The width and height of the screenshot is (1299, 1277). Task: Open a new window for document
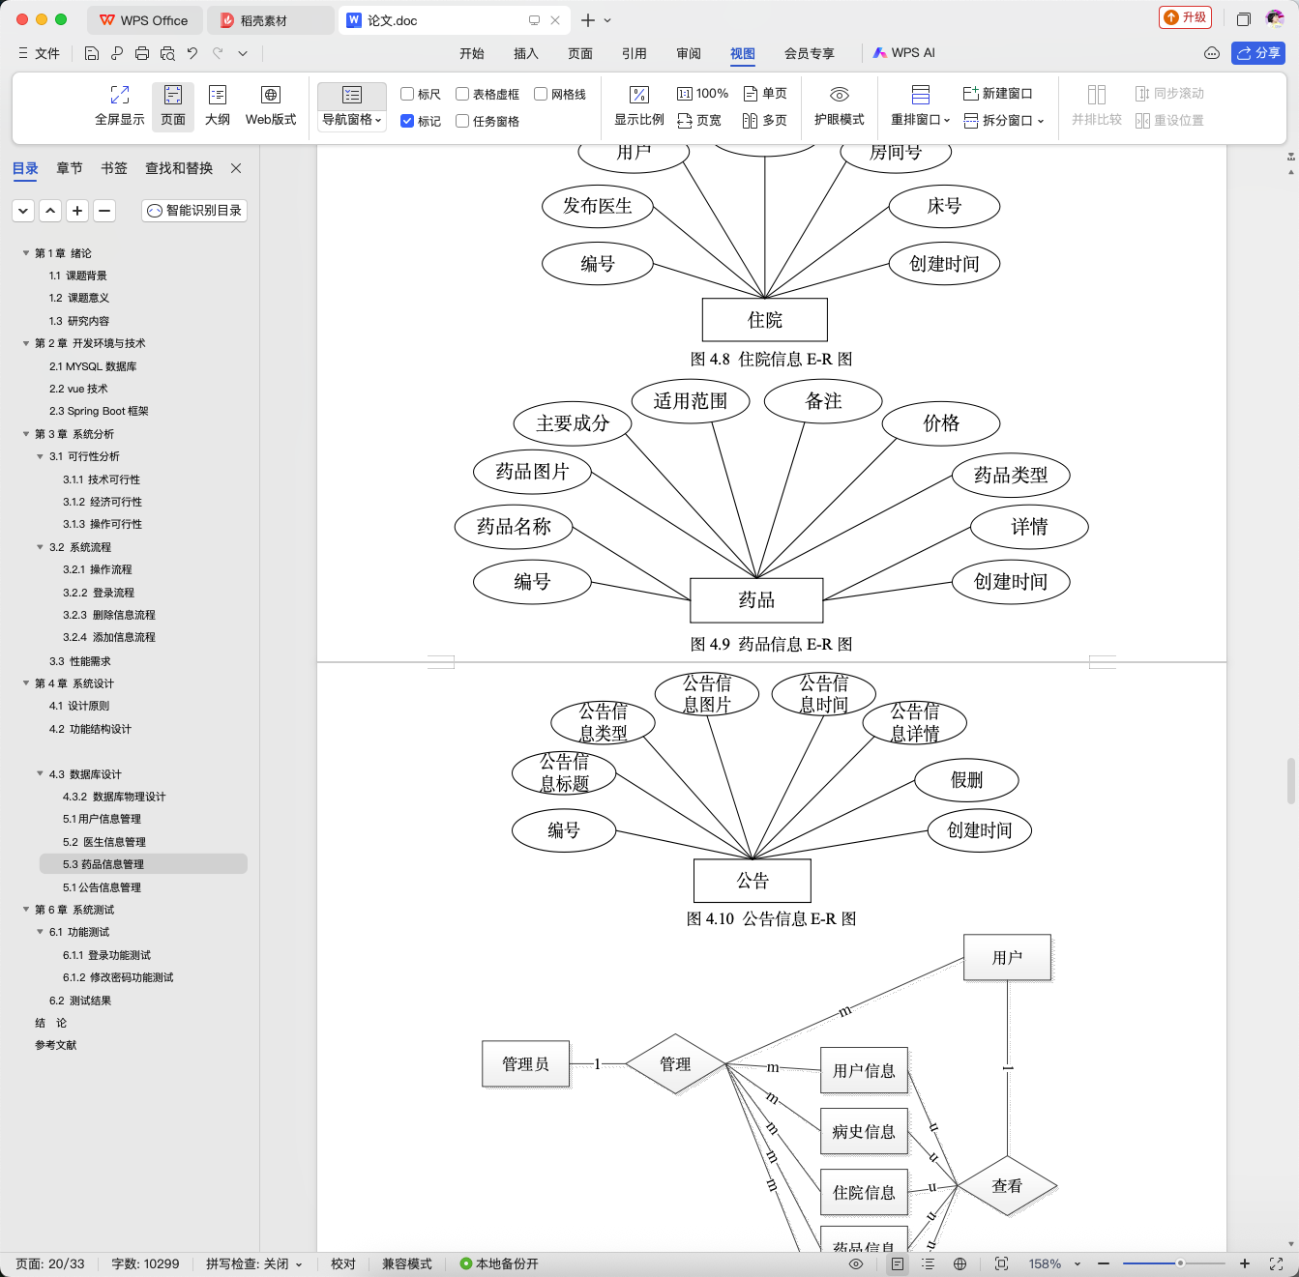point(997,94)
